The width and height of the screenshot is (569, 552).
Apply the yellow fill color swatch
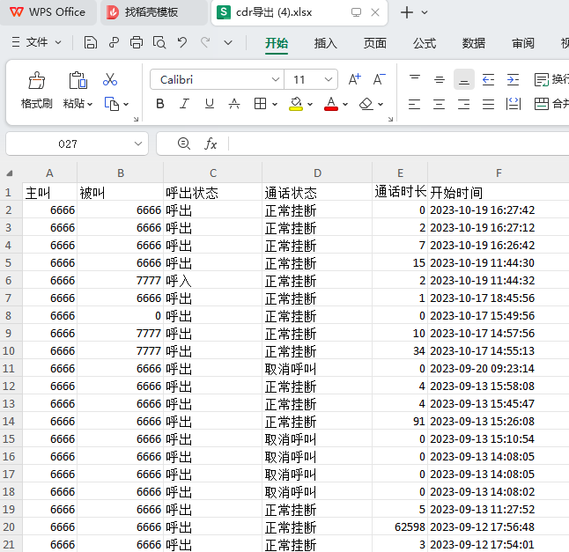tap(296, 104)
